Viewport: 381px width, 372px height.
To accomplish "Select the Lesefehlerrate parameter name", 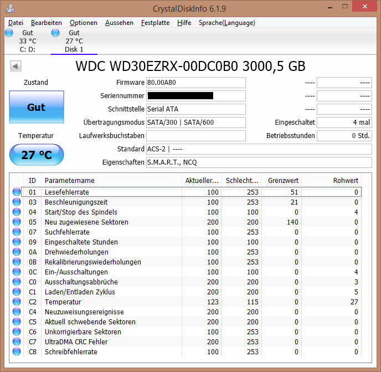I will (67, 192).
